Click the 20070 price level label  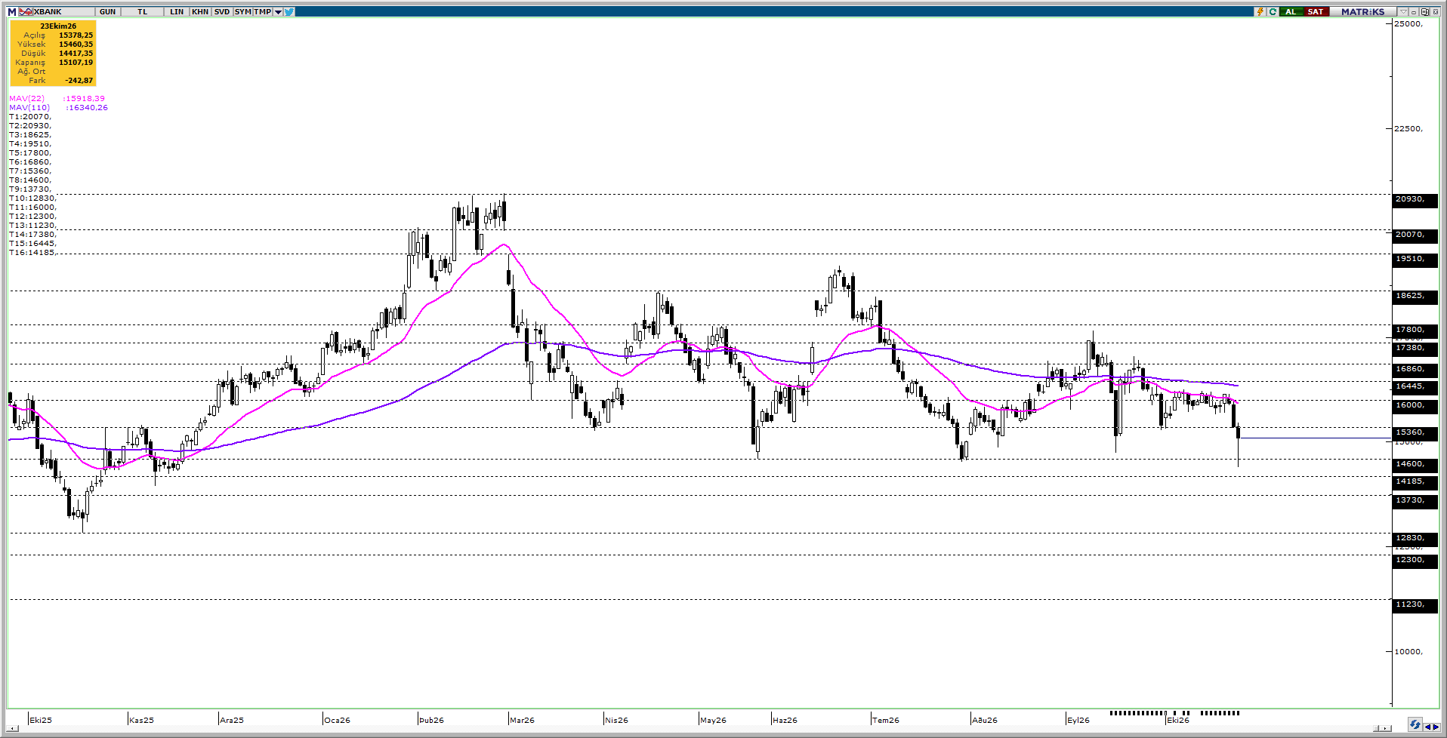click(1415, 235)
